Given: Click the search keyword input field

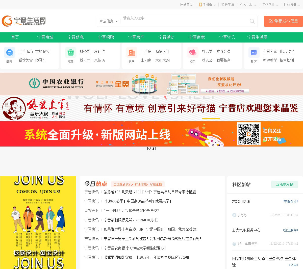Looking at the screenshot, I should (184, 21).
